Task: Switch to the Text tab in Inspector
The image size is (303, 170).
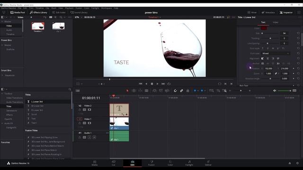Action: pos(263,22)
